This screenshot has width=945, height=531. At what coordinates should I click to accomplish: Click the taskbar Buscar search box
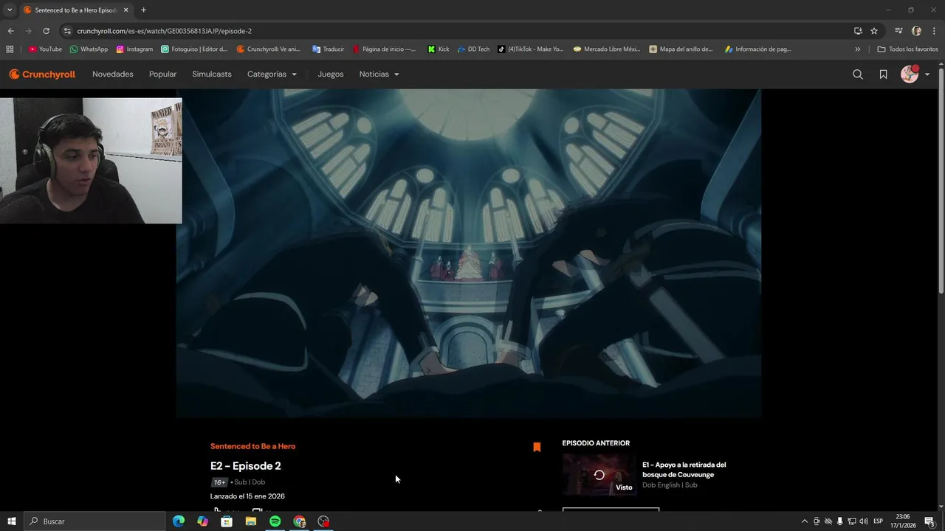pyautogui.click(x=94, y=521)
